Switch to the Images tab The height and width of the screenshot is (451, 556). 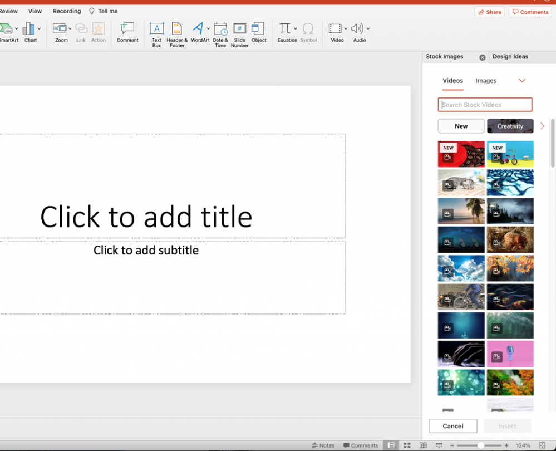(486, 81)
